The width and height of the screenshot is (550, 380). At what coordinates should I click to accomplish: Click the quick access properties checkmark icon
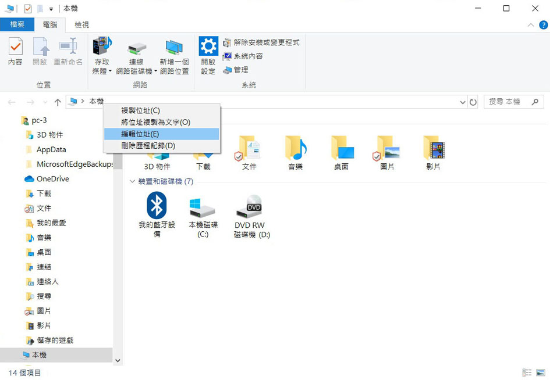click(28, 8)
